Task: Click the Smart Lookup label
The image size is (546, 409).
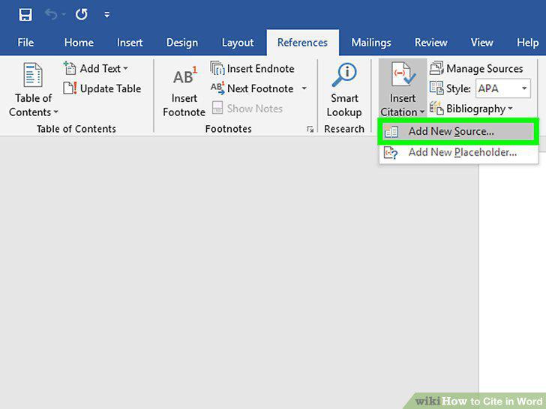Action: (344, 106)
